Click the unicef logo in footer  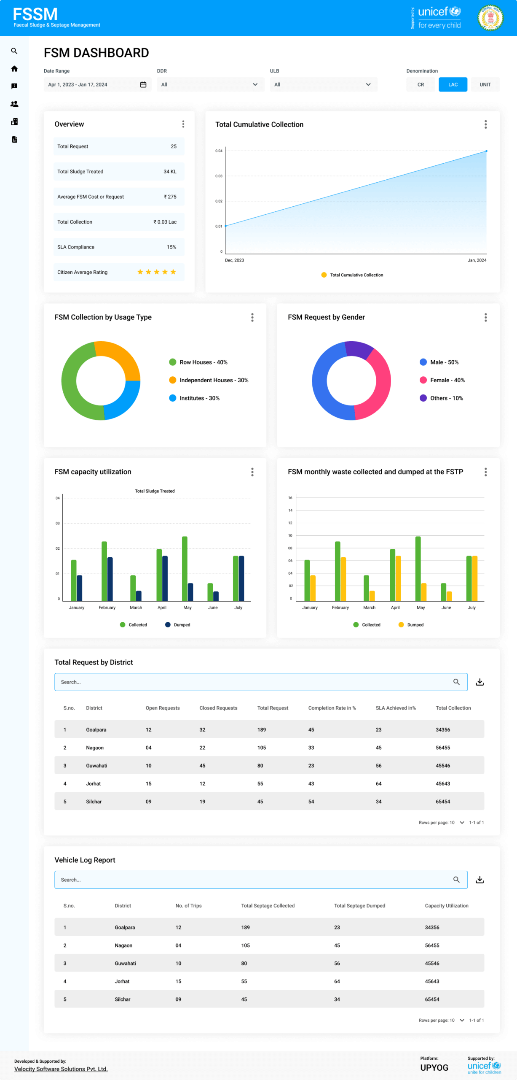pyautogui.click(x=484, y=1068)
